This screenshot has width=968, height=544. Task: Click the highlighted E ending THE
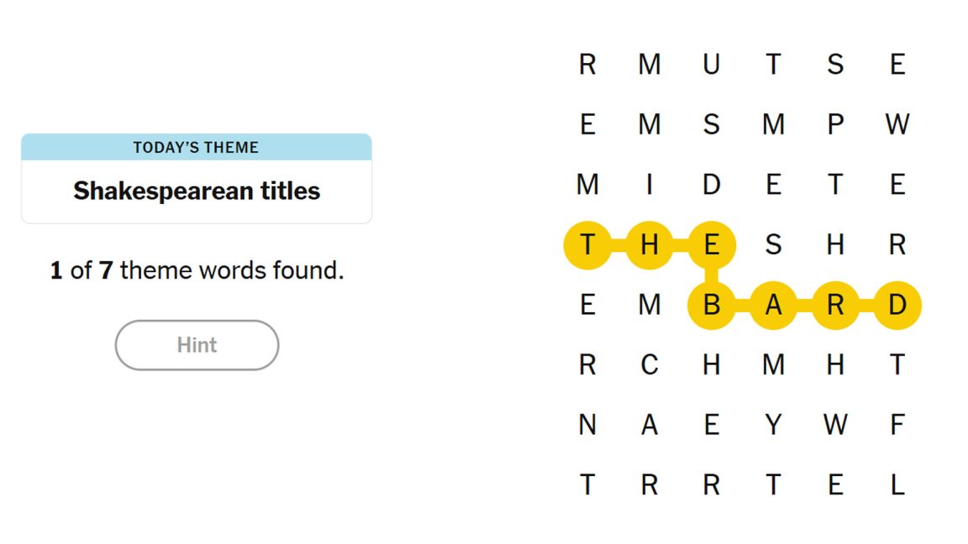pos(712,245)
